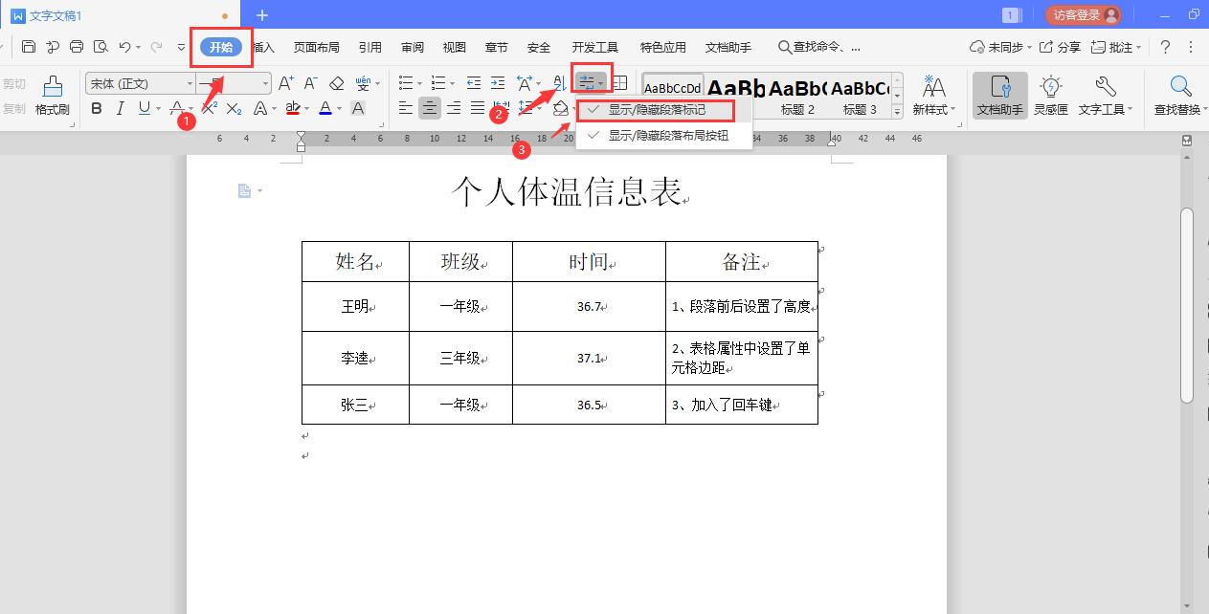
Task: Click the Sort A-Z icon
Action: pos(559,83)
